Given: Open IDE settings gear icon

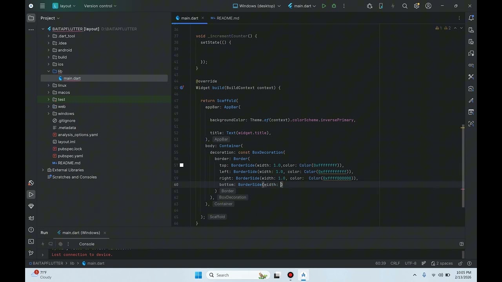Looking at the screenshot, I should click(x=417, y=6).
